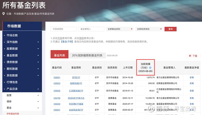Select 所有基金列表 in the sidebar
The height and width of the screenshot is (115, 202).
[13, 113]
